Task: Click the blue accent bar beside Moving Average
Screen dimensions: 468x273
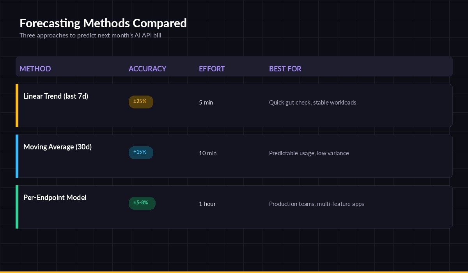Action: (17, 156)
